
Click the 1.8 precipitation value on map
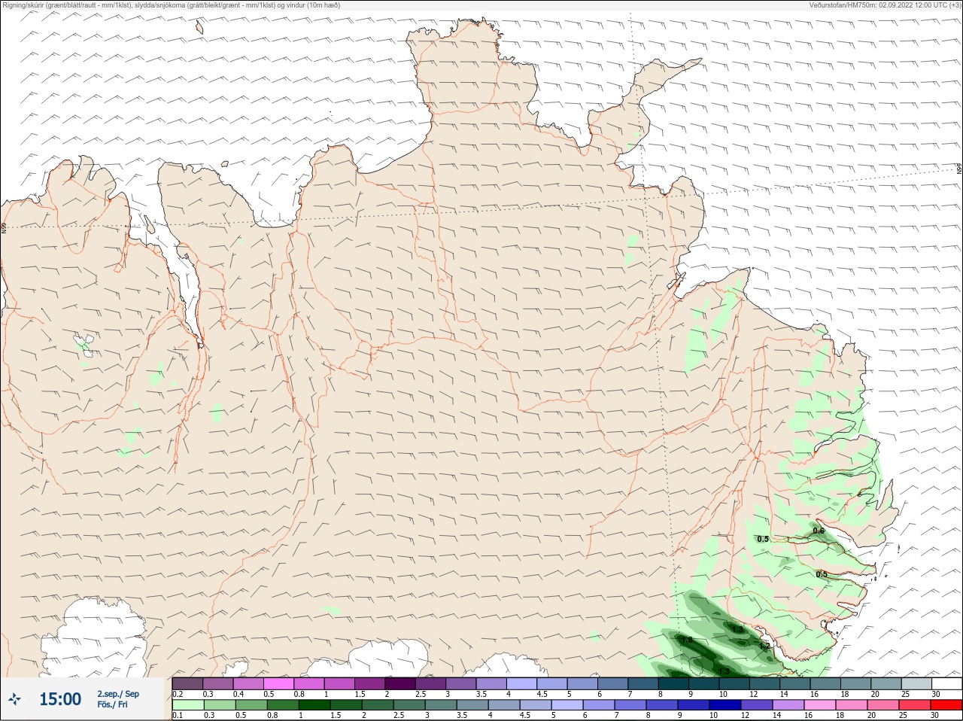coord(687,640)
